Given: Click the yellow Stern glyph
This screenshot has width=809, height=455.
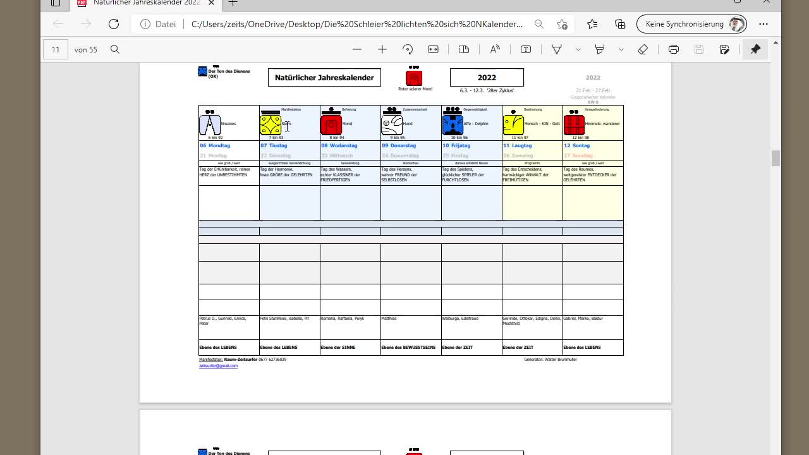Looking at the screenshot, I should coord(271,124).
